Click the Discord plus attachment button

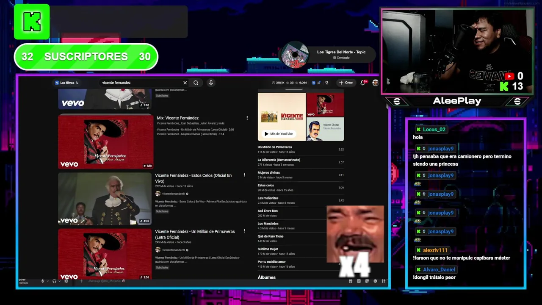[81, 281]
